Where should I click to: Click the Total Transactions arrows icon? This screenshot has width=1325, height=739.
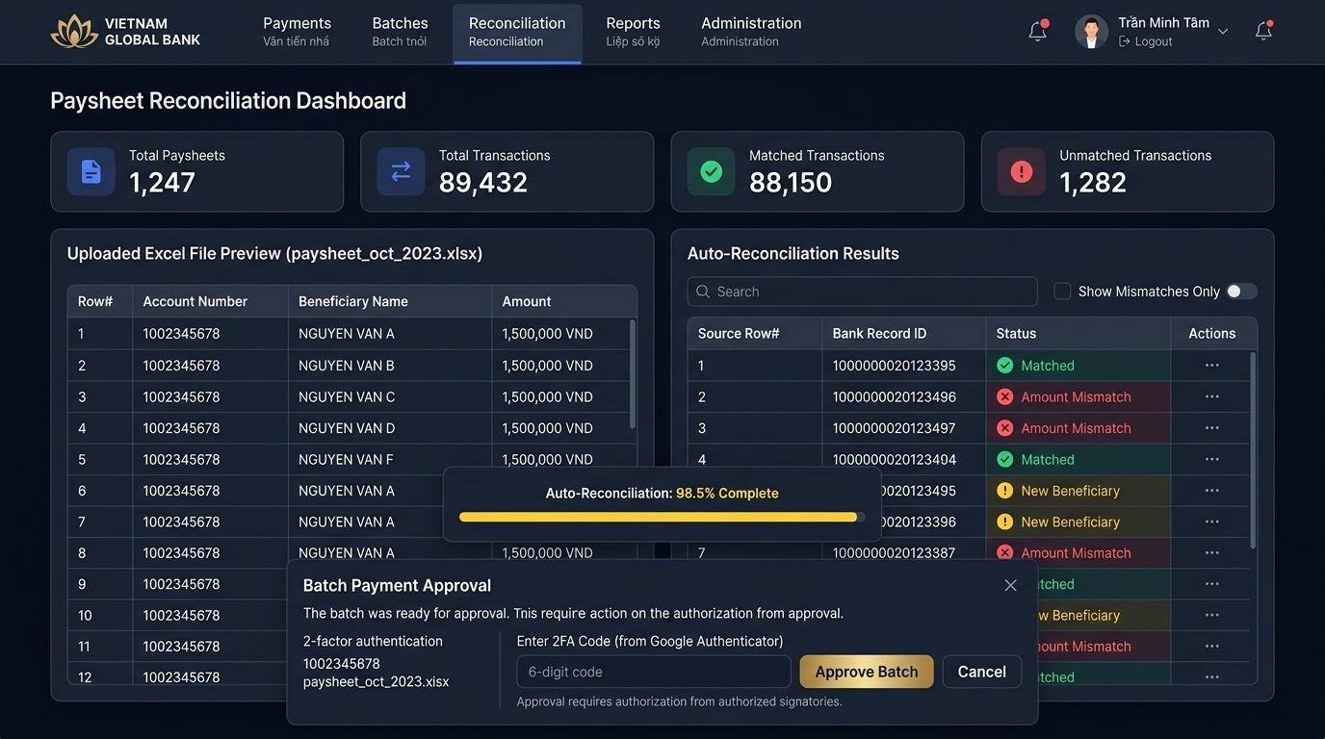(401, 171)
